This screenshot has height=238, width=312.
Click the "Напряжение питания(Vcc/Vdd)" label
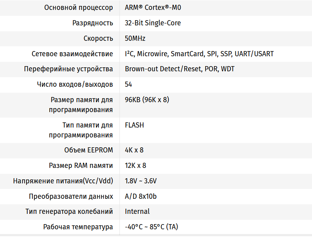coord(63,181)
